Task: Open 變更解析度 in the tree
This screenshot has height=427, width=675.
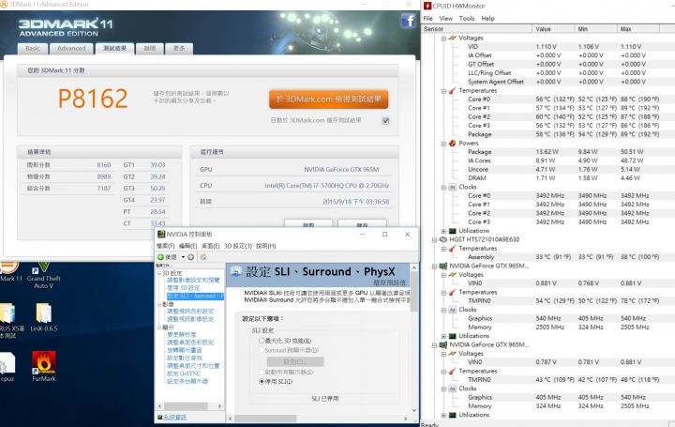Action: [x=181, y=334]
